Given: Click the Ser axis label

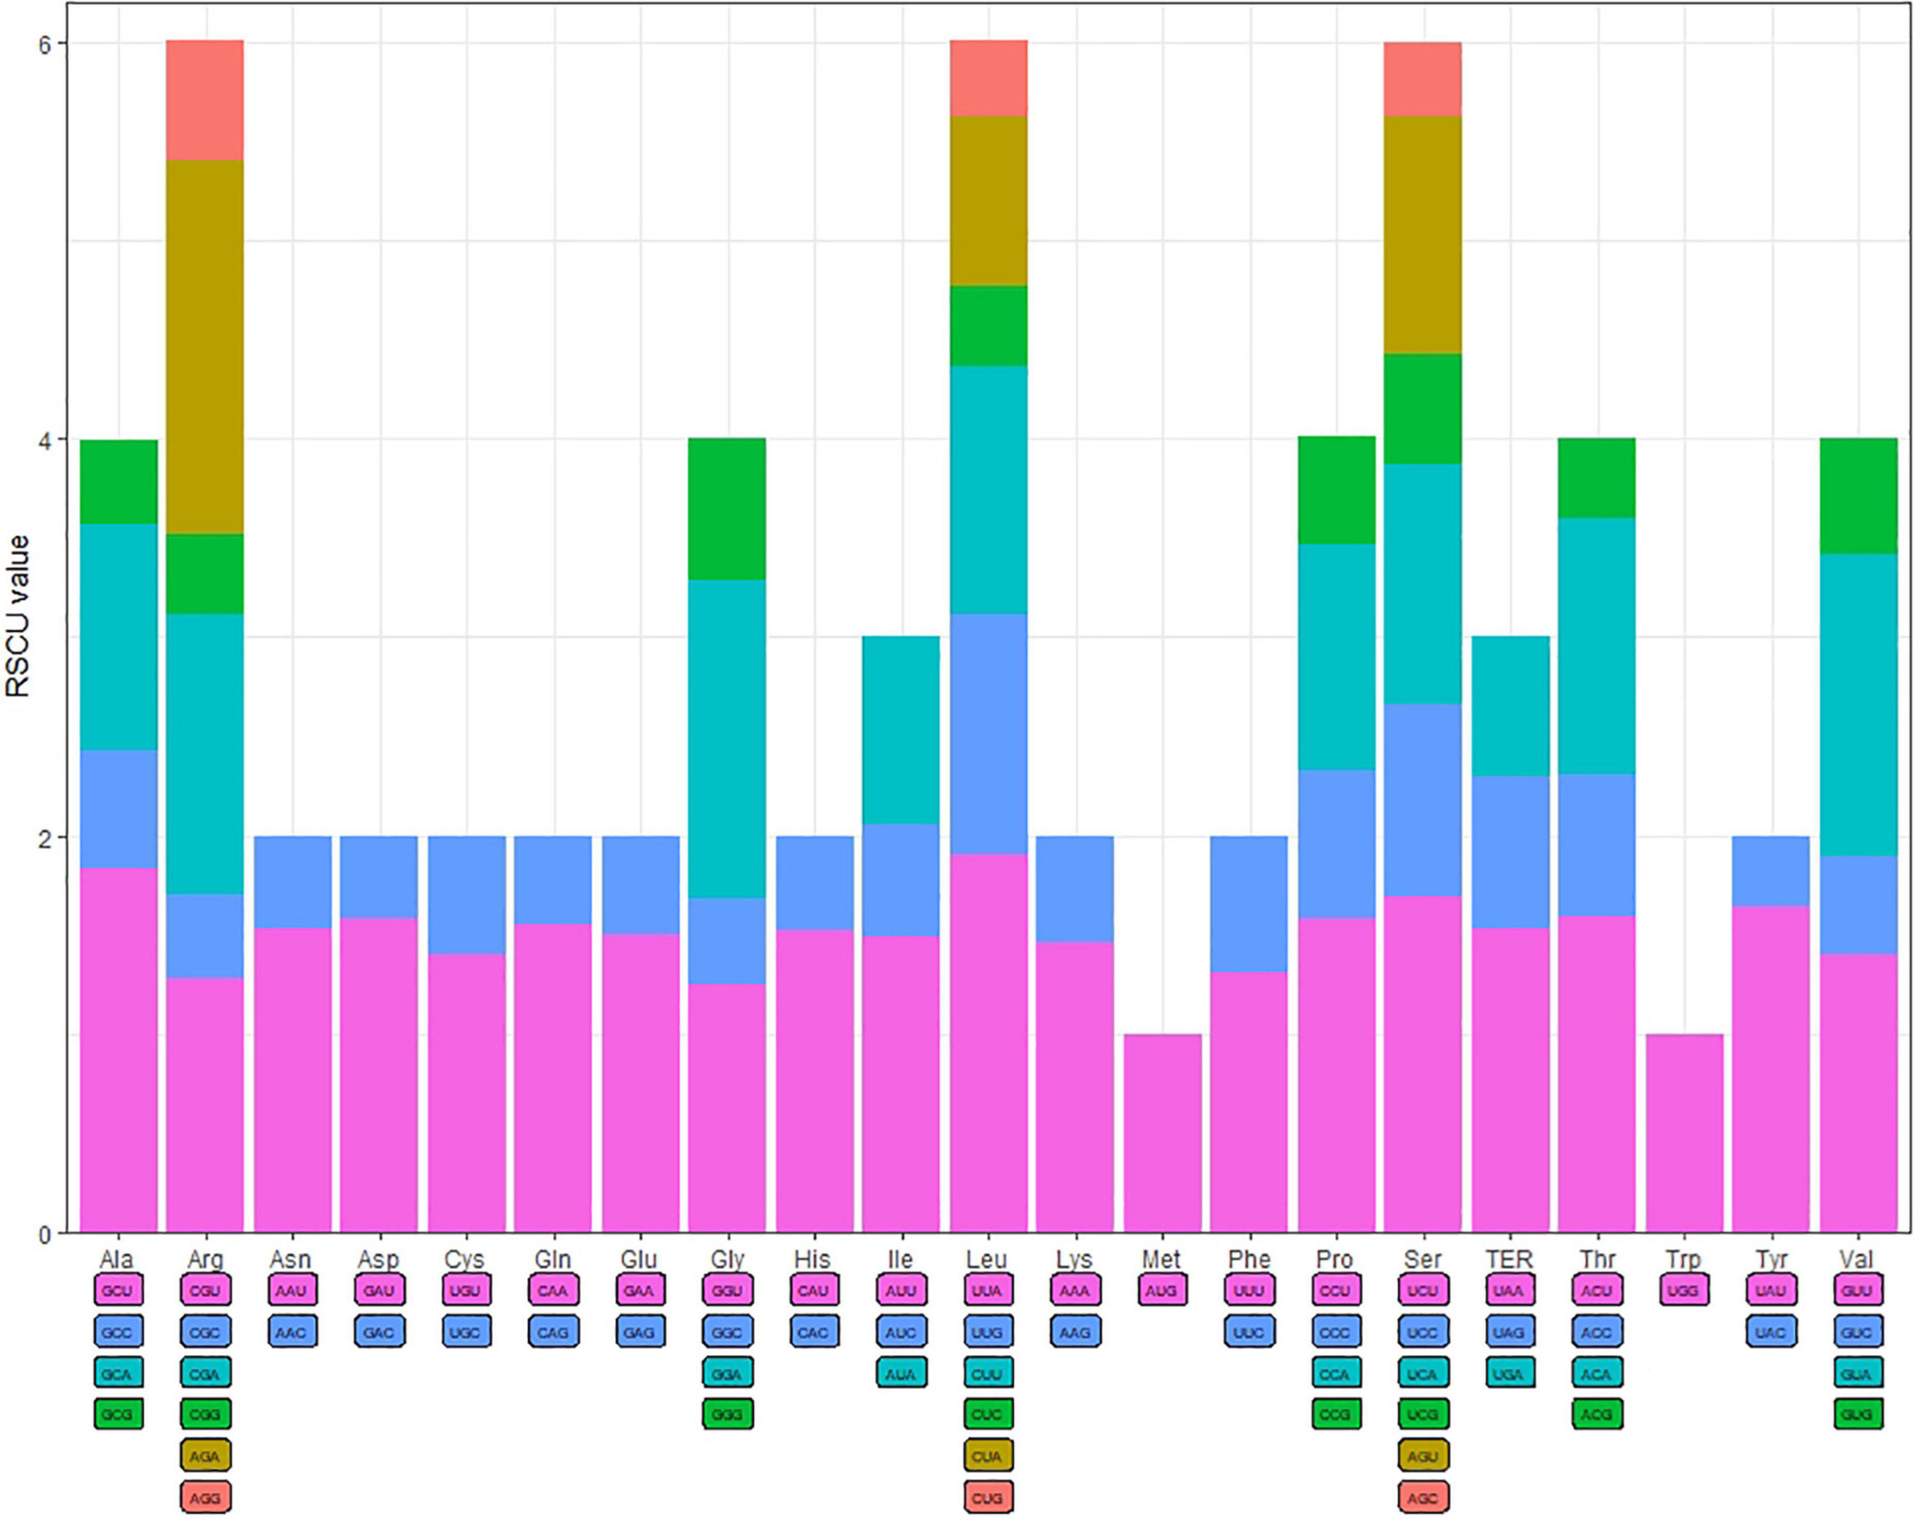Looking at the screenshot, I should [1422, 1259].
